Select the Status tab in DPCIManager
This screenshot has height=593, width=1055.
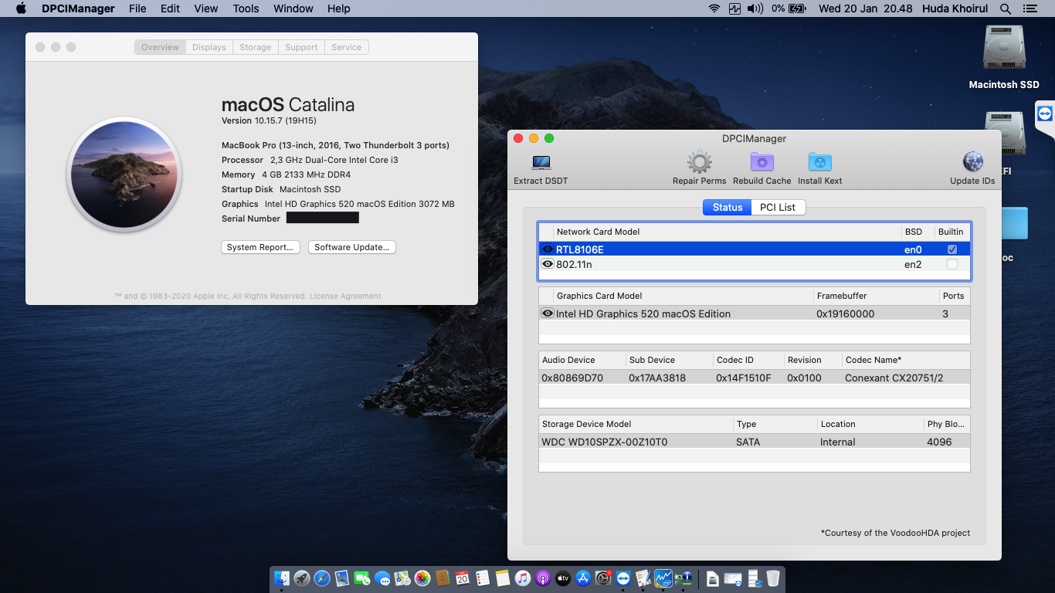pyautogui.click(x=727, y=207)
